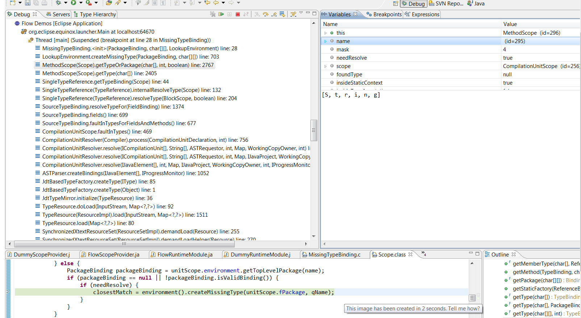This screenshot has width=581, height=318.
Task: Click the green Run toolbar icon
Action: pyautogui.click(x=74, y=3)
